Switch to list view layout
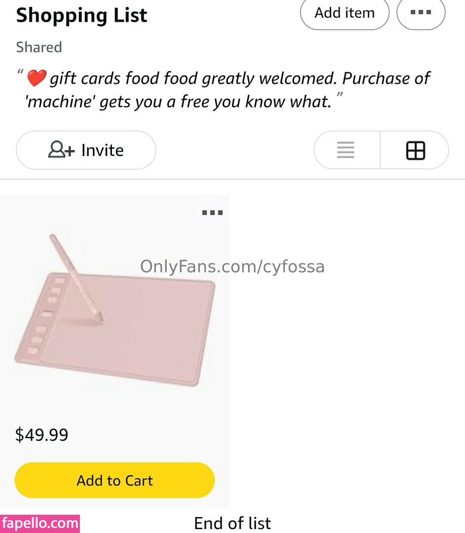The width and height of the screenshot is (465, 533). pos(346,150)
